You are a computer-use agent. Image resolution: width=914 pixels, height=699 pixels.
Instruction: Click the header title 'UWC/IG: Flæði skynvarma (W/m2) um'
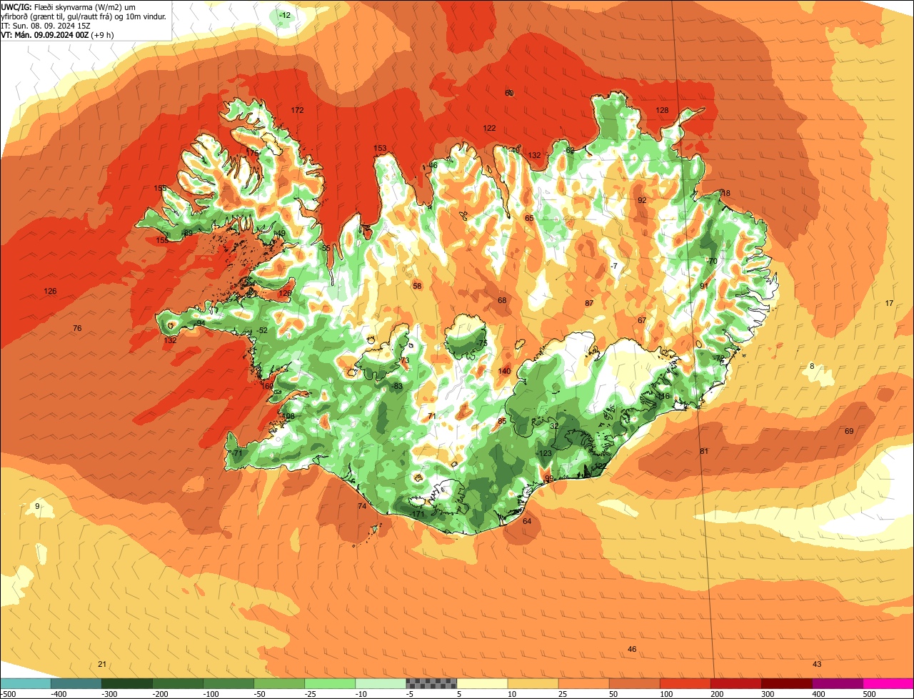click(x=69, y=6)
